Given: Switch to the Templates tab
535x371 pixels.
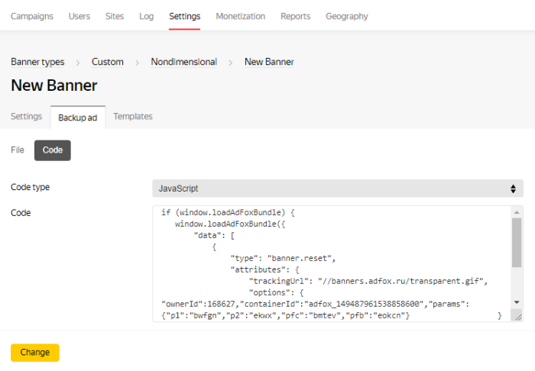Looking at the screenshot, I should 133,117.
